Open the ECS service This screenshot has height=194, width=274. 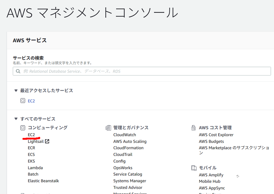click(31, 154)
